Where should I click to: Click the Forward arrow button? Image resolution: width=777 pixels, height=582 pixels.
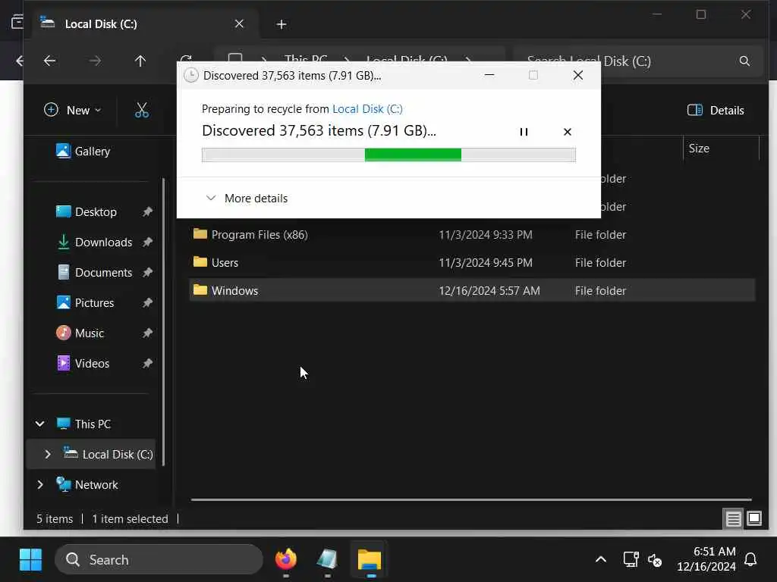(x=95, y=61)
